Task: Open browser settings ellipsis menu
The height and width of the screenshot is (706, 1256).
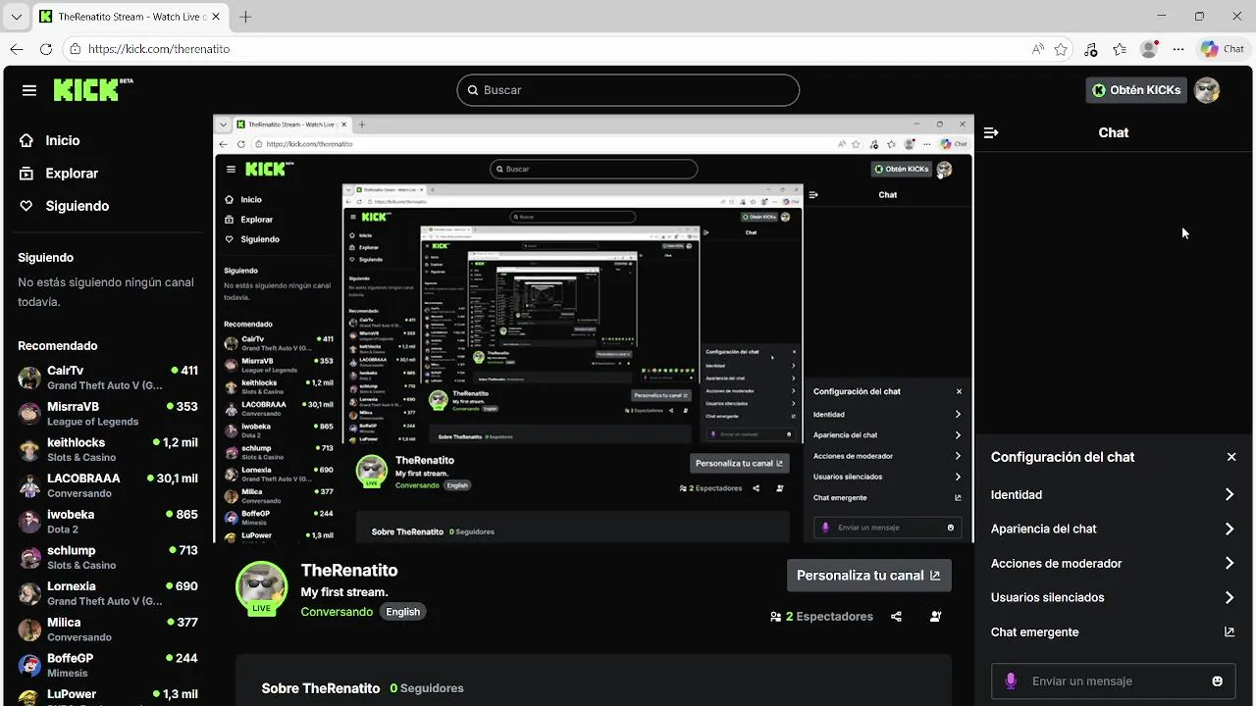Action: coord(1178,49)
